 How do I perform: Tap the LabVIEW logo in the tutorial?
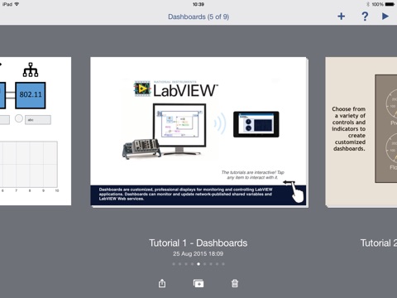point(176,89)
